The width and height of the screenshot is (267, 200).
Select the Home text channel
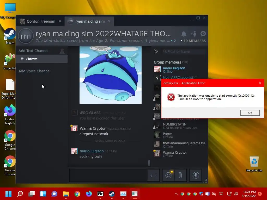(x=42, y=59)
